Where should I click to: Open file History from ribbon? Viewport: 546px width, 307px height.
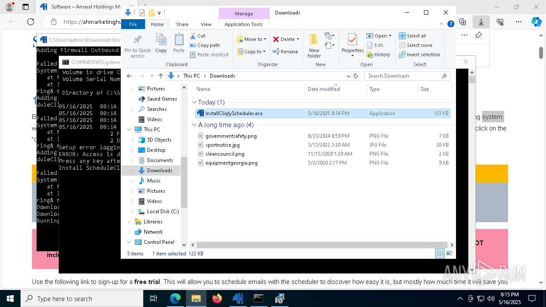coord(378,55)
